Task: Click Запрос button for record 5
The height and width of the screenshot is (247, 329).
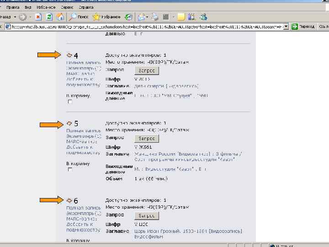Action: pyautogui.click(x=147, y=139)
